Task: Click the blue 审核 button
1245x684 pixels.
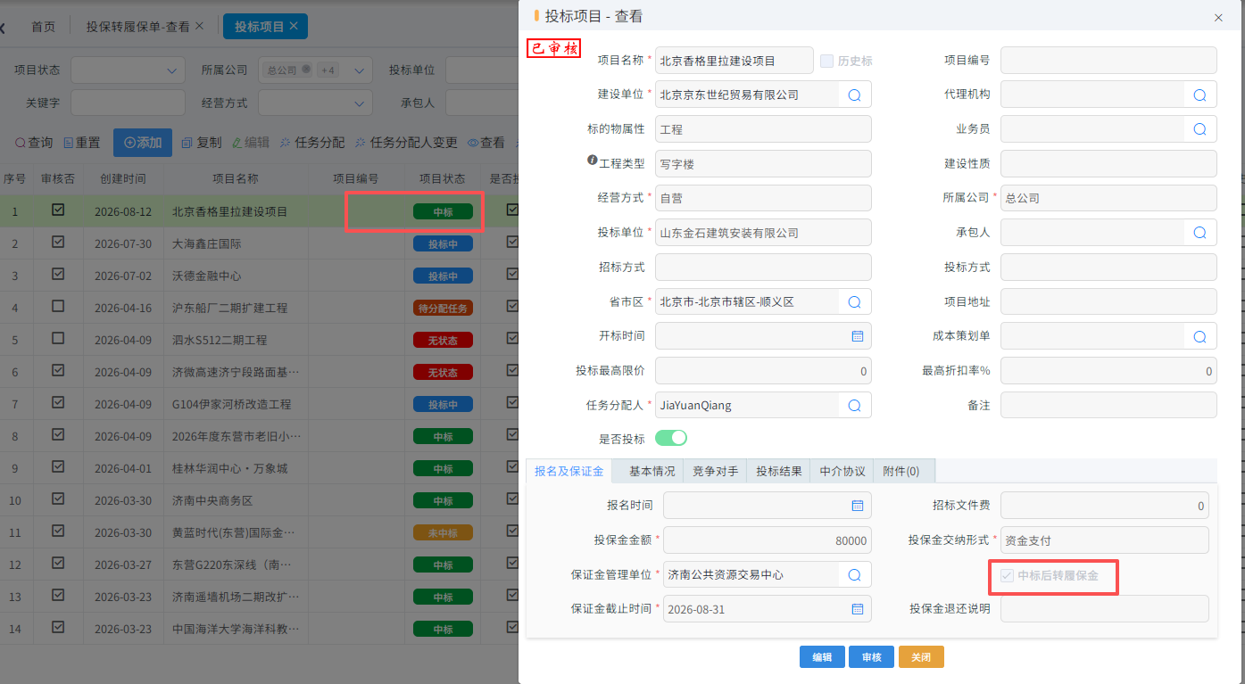Action: [x=871, y=657]
